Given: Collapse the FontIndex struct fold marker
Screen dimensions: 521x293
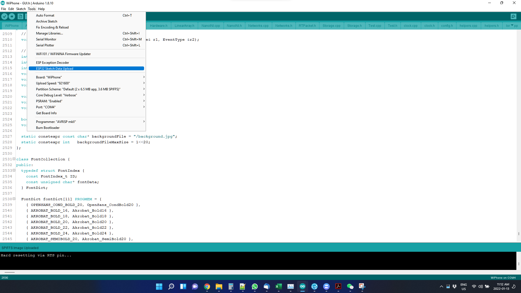Looking at the screenshot, I should (x=14, y=170).
